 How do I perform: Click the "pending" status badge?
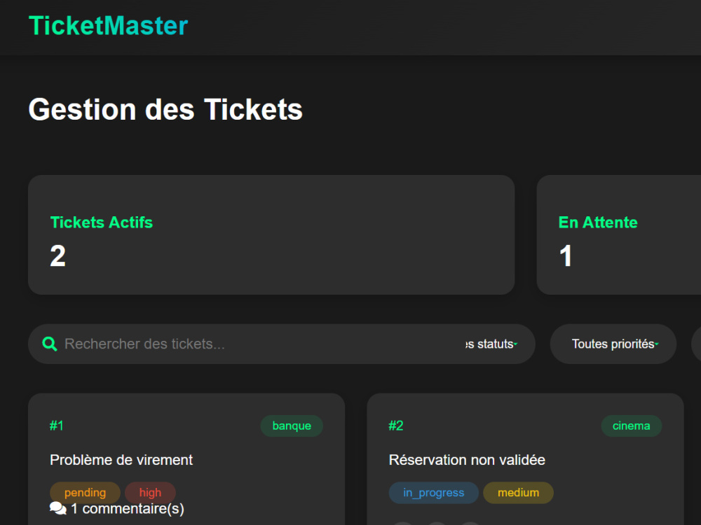pos(85,492)
